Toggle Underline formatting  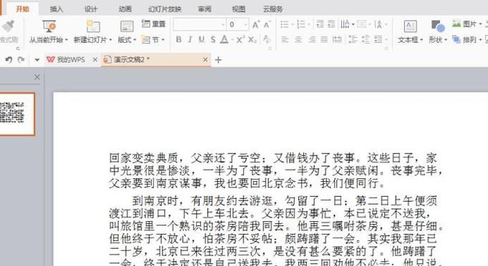click(202, 39)
